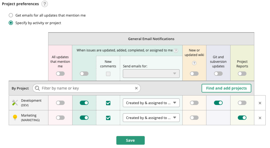
Task: Click the Filter by name or key field
Action: click(87, 88)
